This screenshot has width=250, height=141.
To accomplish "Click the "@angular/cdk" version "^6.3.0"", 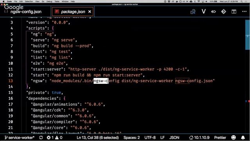I will click(x=77, y=110).
